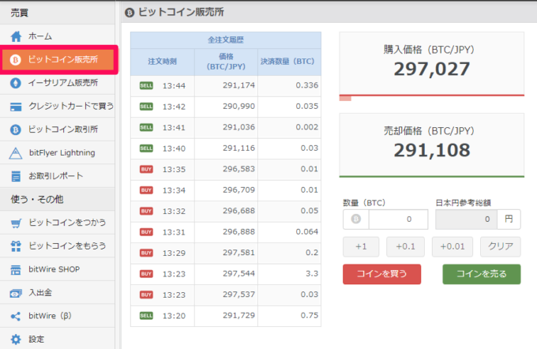Click the Bitcoin icon in page title
537x349 pixels.
click(x=130, y=13)
